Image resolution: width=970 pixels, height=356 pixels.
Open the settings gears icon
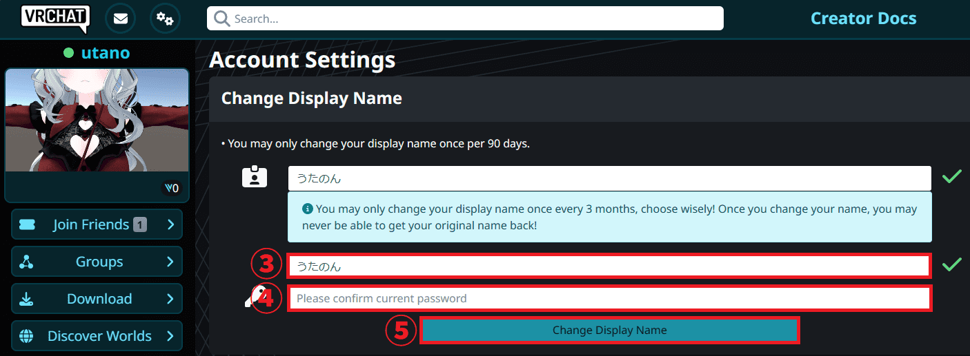point(164,19)
